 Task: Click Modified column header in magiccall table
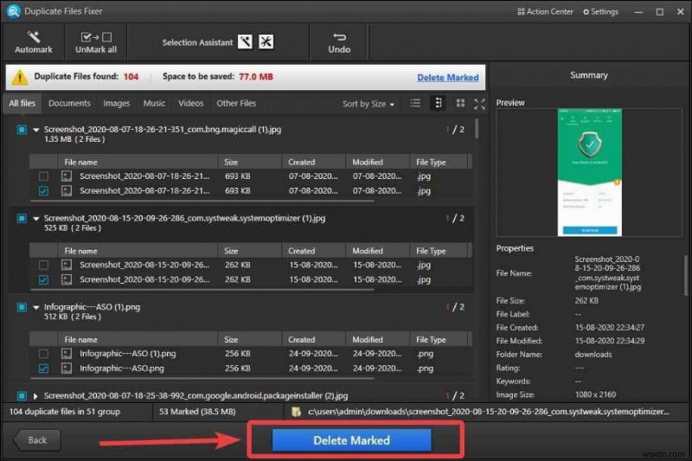pyautogui.click(x=378, y=162)
